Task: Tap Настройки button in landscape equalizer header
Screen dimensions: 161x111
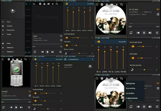Action: (x=122, y=42)
